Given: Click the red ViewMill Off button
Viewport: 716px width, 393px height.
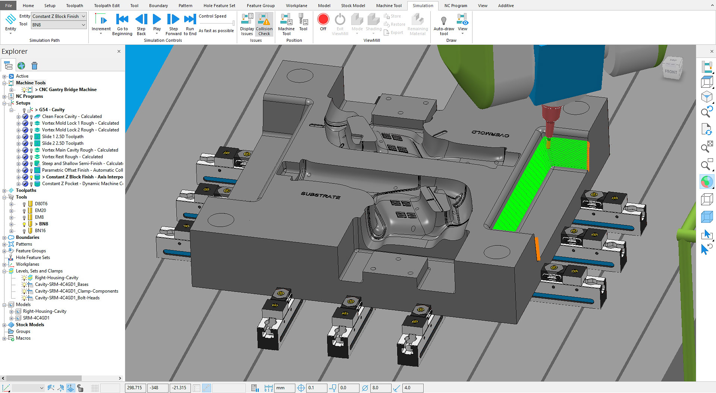Looking at the screenshot, I should point(323,19).
